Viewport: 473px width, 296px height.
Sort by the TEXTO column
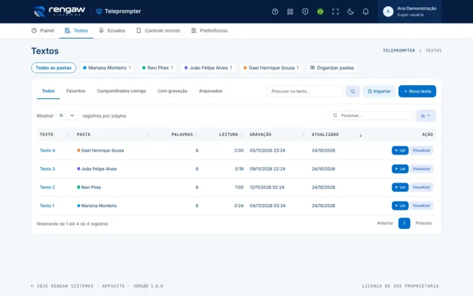(x=55, y=134)
